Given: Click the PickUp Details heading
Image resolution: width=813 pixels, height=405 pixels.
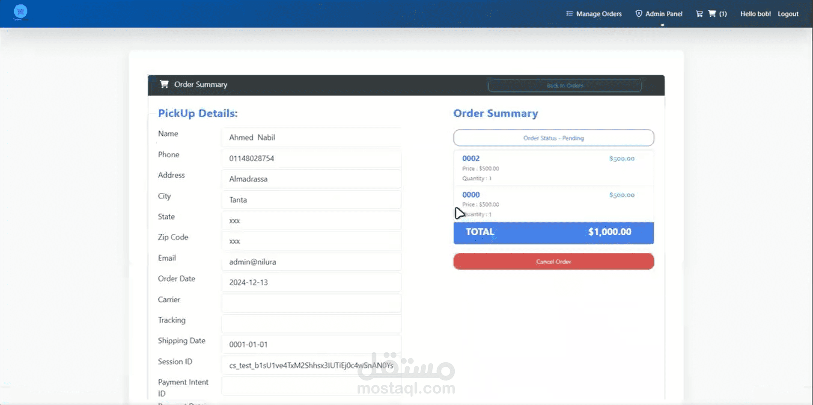Looking at the screenshot, I should [198, 113].
